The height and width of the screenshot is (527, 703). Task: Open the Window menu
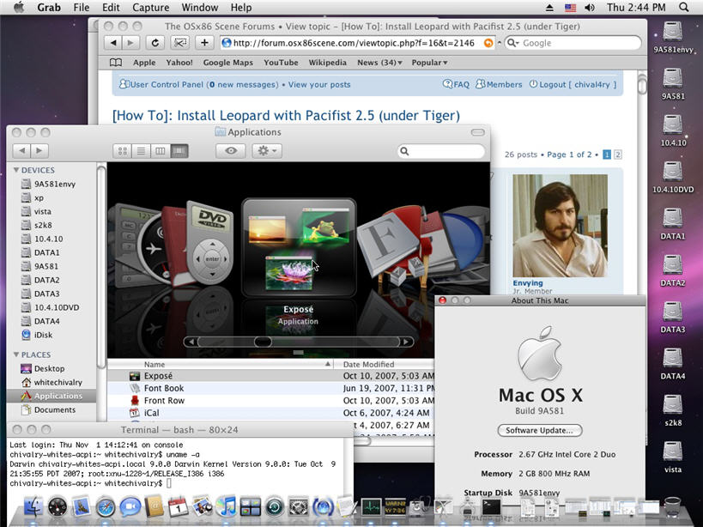[199, 8]
